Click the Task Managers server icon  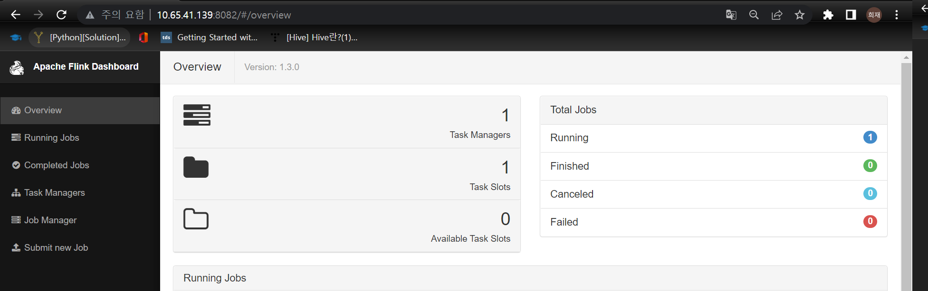point(197,115)
